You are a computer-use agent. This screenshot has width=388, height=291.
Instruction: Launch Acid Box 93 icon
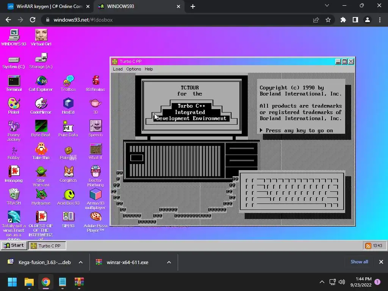[68, 197]
